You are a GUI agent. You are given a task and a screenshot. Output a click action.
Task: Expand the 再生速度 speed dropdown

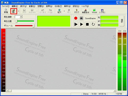coord(21,17)
